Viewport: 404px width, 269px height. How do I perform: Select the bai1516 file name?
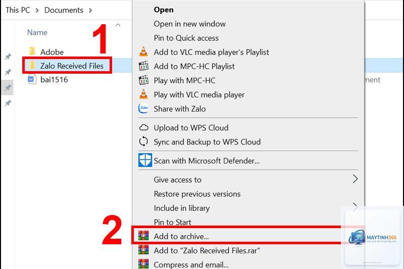tap(54, 80)
